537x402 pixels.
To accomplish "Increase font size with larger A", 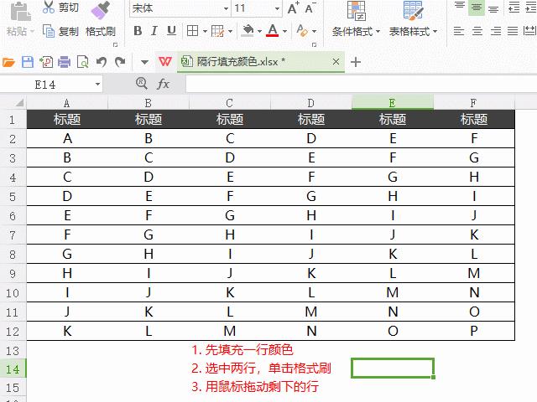I will (x=293, y=8).
